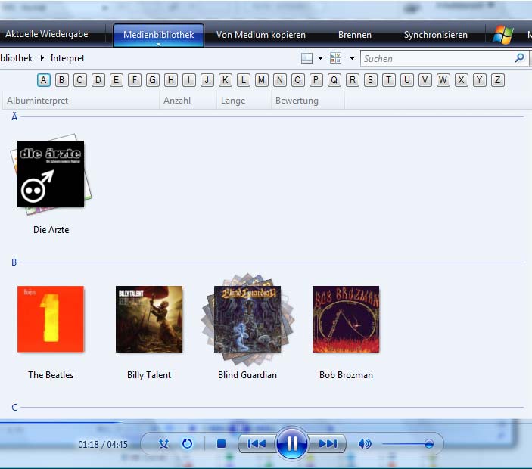Jump to letter T
532x469 pixels.
click(389, 80)
